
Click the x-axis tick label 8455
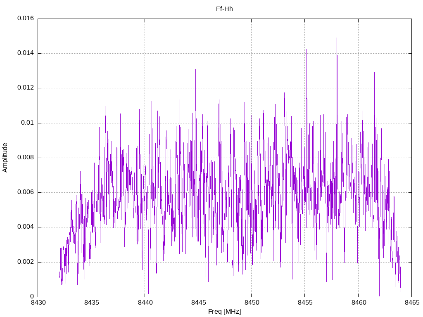(x=305, y=303)
